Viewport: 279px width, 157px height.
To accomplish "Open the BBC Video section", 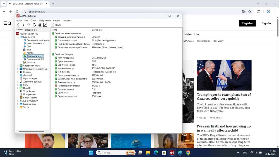I will click(x=188, y=34).
